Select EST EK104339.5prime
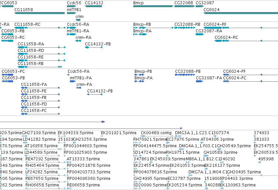The width and height of the screenshot is (278, 190). pos(75,133)
